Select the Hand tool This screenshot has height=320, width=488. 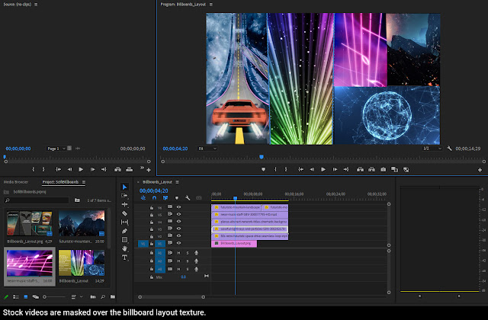124,248
